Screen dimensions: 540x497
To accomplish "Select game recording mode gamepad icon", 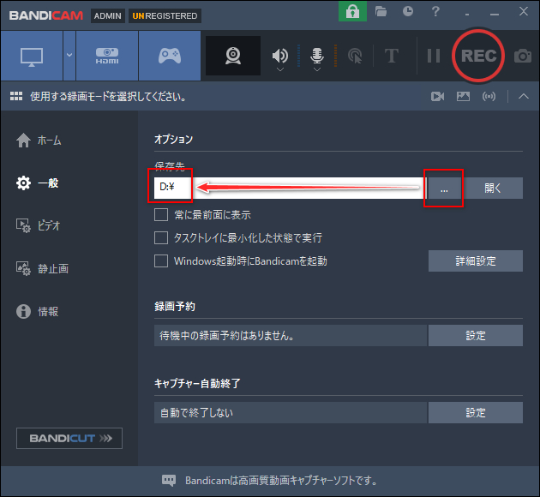I will pos(170,56).
